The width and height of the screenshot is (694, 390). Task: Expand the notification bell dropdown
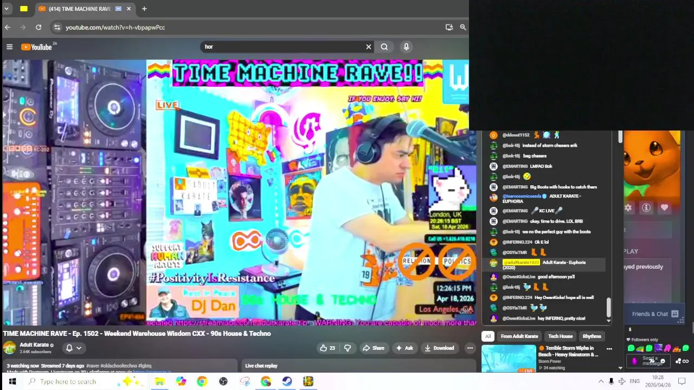tap(73, 348)
